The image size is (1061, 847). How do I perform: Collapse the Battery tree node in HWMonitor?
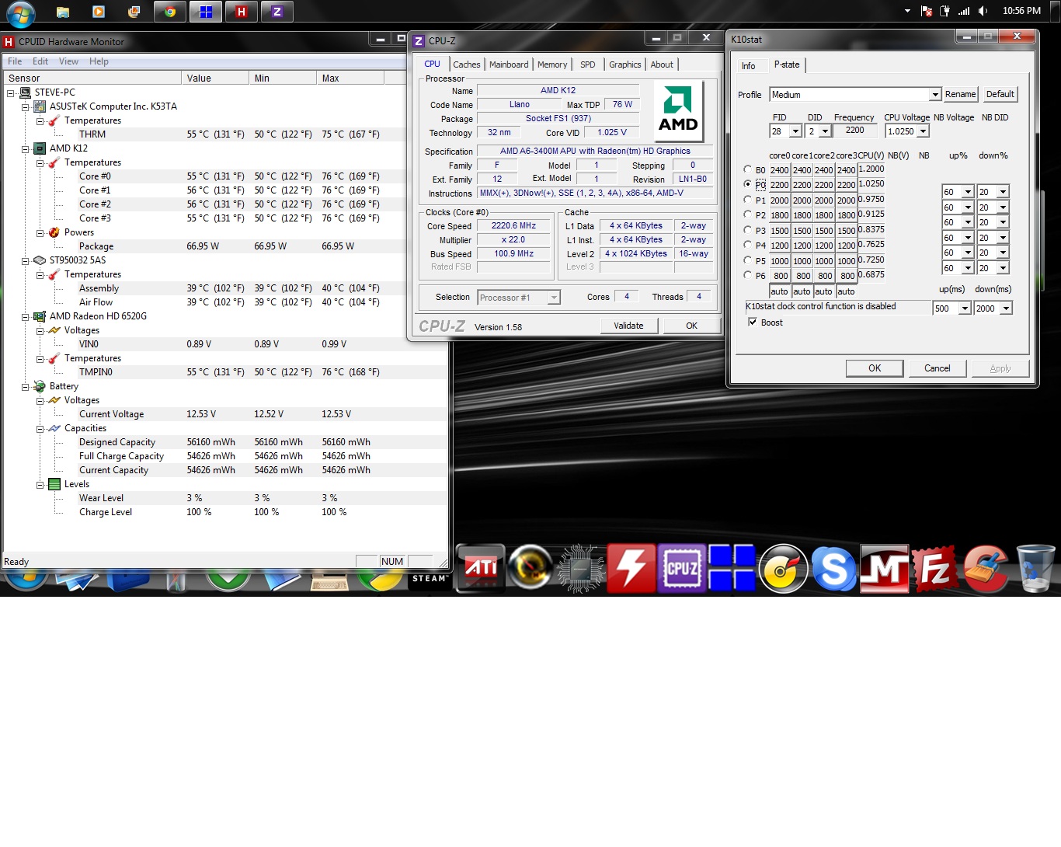26,386
